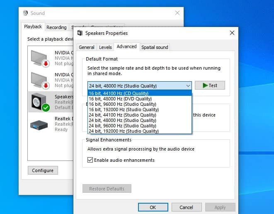The height and width of the screenshot is (214, 274).
Task: Go to the General tab
Action: [87, 47]
